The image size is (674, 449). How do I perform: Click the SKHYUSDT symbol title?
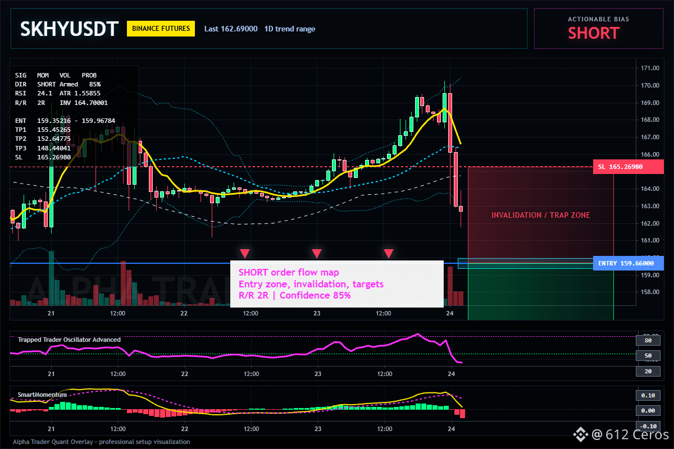click(x=70, y=29)
